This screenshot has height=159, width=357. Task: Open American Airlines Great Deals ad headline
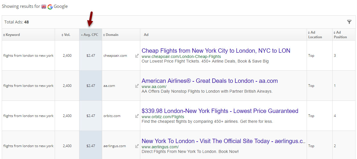click(x=209, y=81)
